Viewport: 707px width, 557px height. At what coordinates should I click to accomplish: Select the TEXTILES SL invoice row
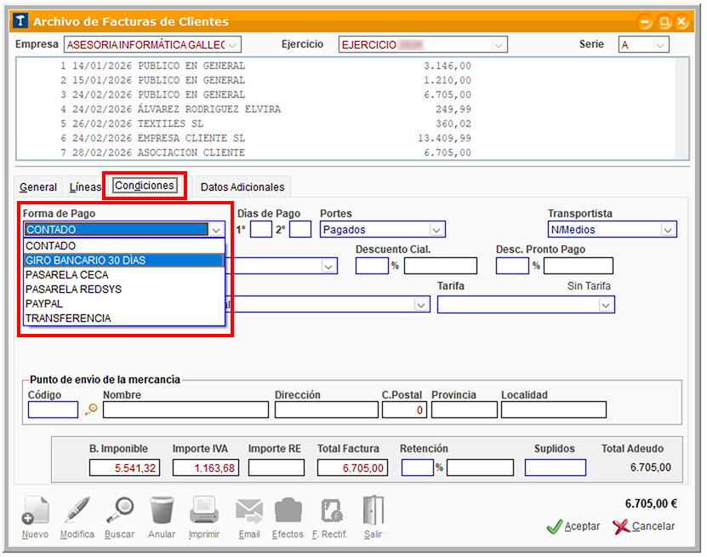tap(255, 123)
